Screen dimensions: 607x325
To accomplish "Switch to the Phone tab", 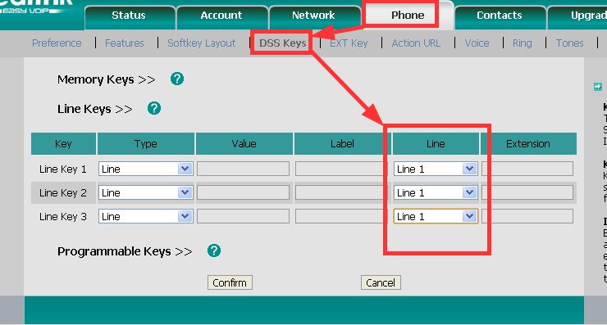I will 408,16.
